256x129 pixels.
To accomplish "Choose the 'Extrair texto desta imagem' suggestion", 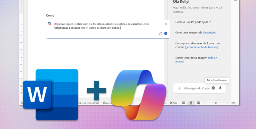I will click(199, 60).
